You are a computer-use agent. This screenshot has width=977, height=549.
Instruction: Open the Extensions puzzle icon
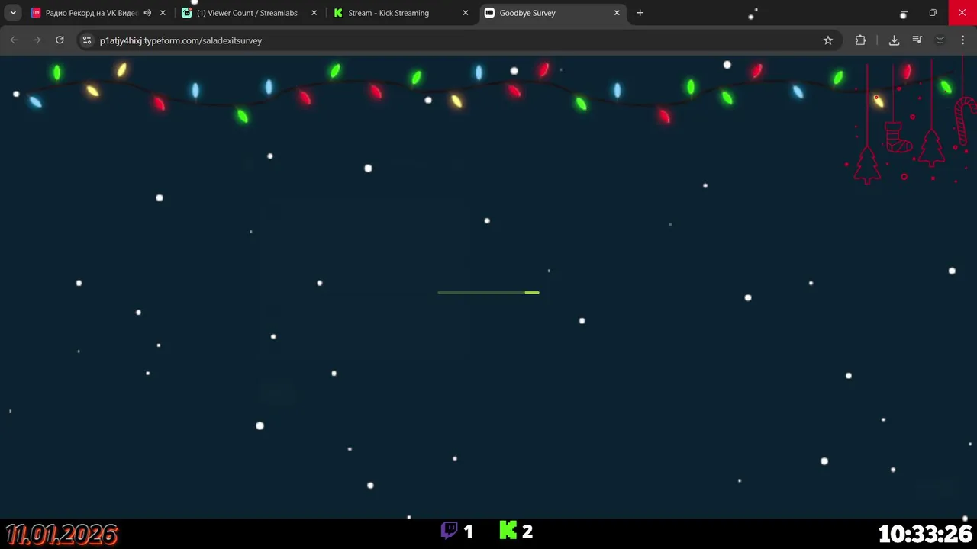click(860, 40)
